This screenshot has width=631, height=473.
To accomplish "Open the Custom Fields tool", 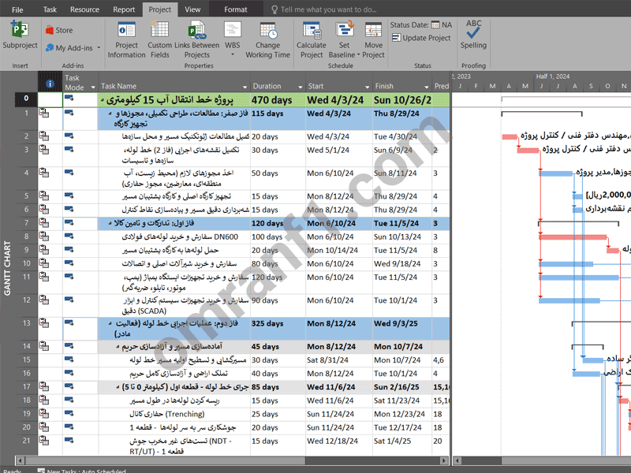I will tap(159, 32).
